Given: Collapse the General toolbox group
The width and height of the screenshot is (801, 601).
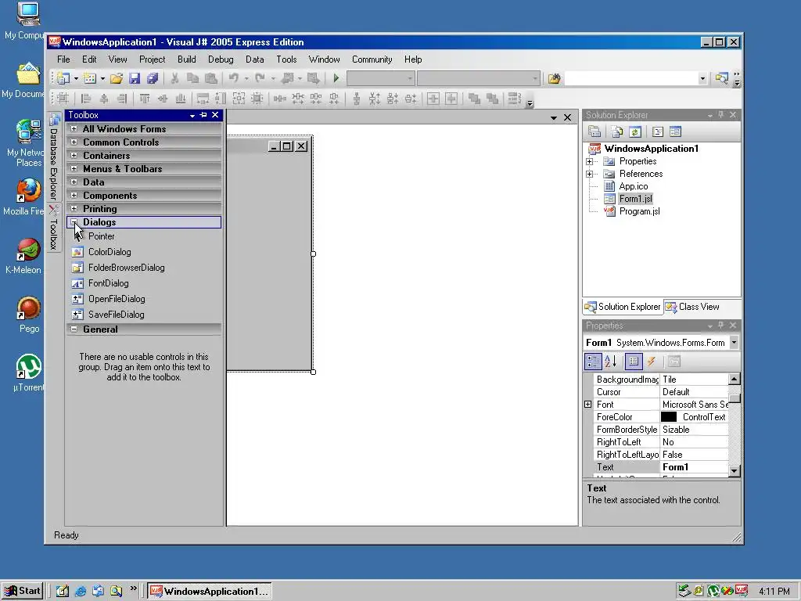Looking at the screenshot, I should [74, 329].
